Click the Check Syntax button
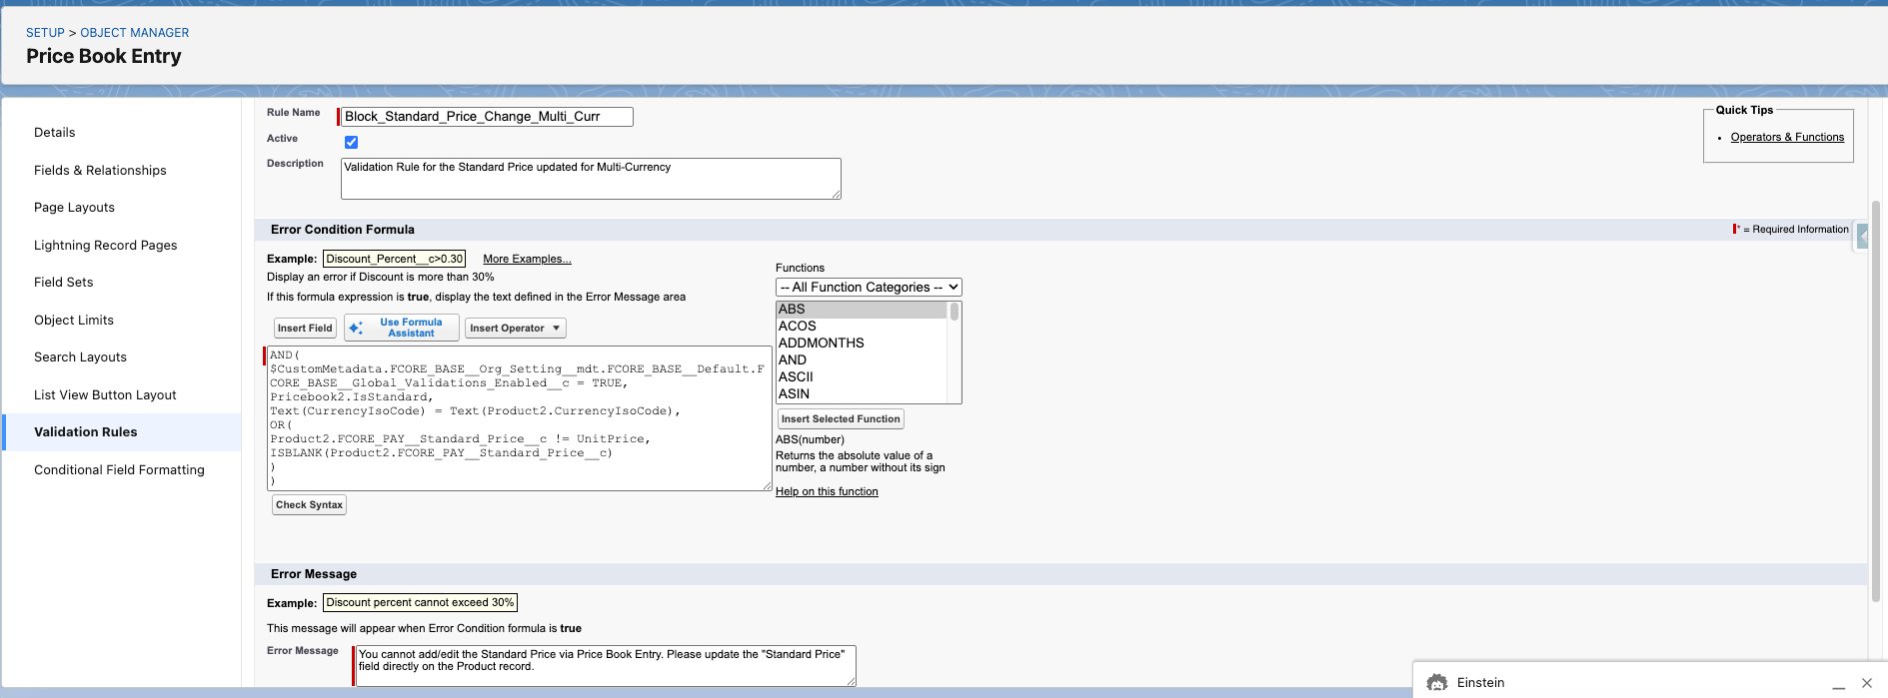The image size is (1888, 698). [309, 505]
